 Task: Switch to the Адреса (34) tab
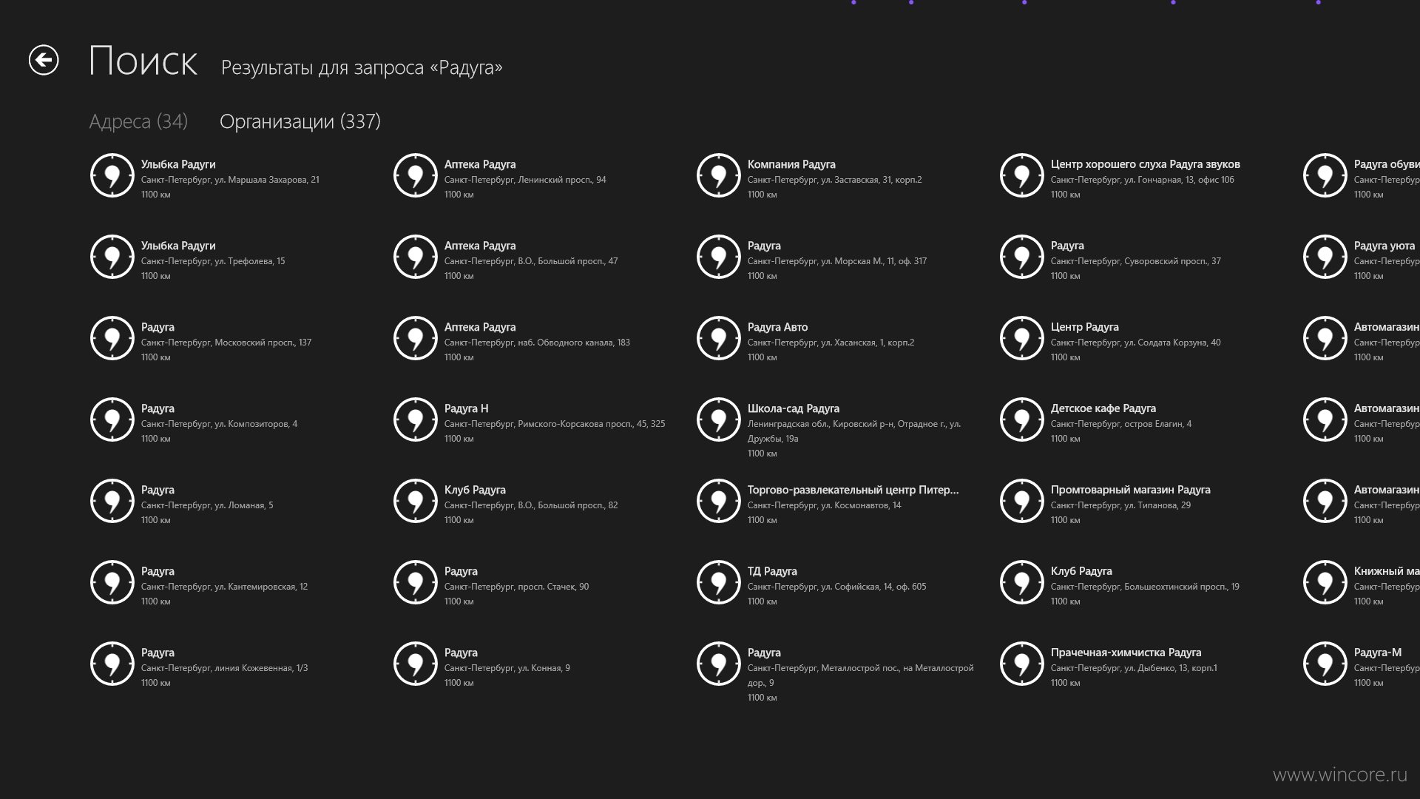click(138, 121)
